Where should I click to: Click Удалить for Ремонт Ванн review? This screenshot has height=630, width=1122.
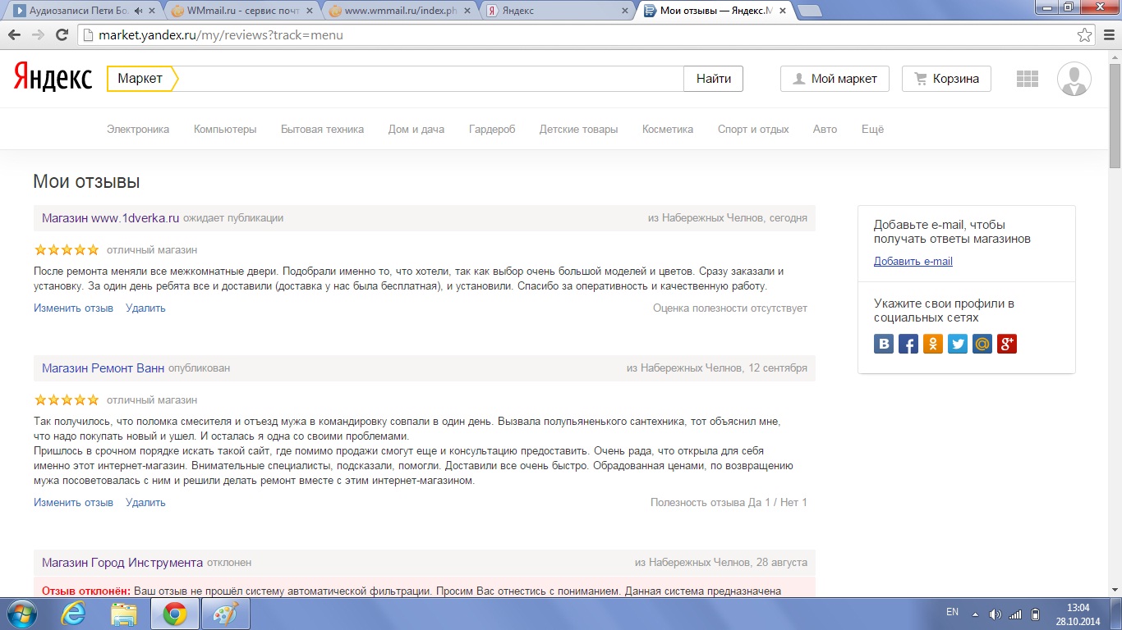[145, 502]
